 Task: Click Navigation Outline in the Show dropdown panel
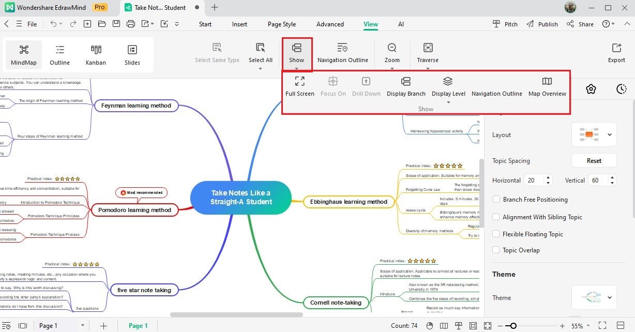point(496,94)
